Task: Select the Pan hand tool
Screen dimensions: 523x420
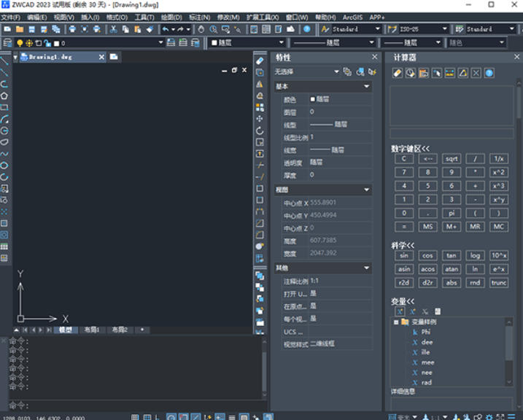Action: point(201,29)
